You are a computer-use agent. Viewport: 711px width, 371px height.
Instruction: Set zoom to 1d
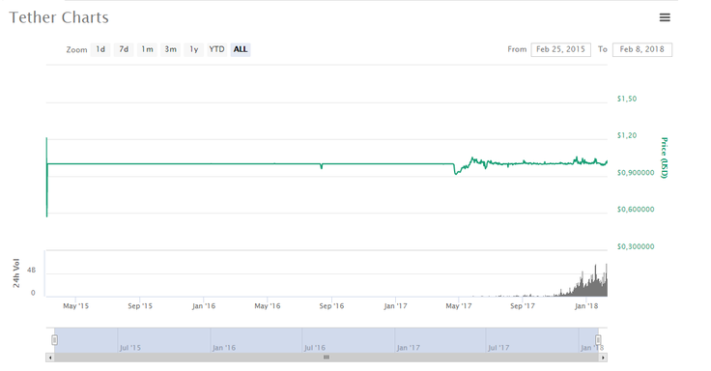click(x=100, y=49)
